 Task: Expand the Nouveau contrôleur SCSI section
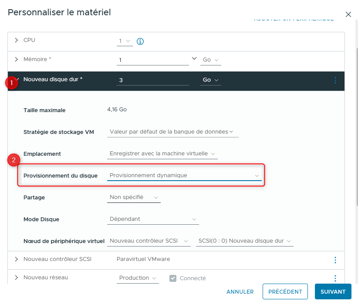[17, 259]
